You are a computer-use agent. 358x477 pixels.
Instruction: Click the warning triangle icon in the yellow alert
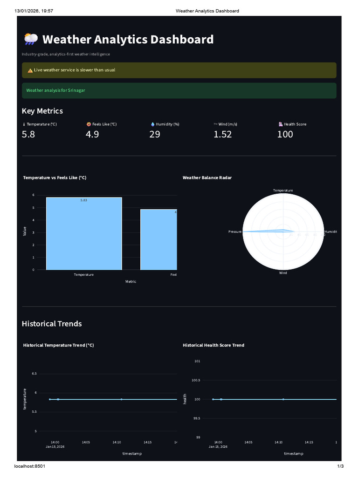point(30,70)
